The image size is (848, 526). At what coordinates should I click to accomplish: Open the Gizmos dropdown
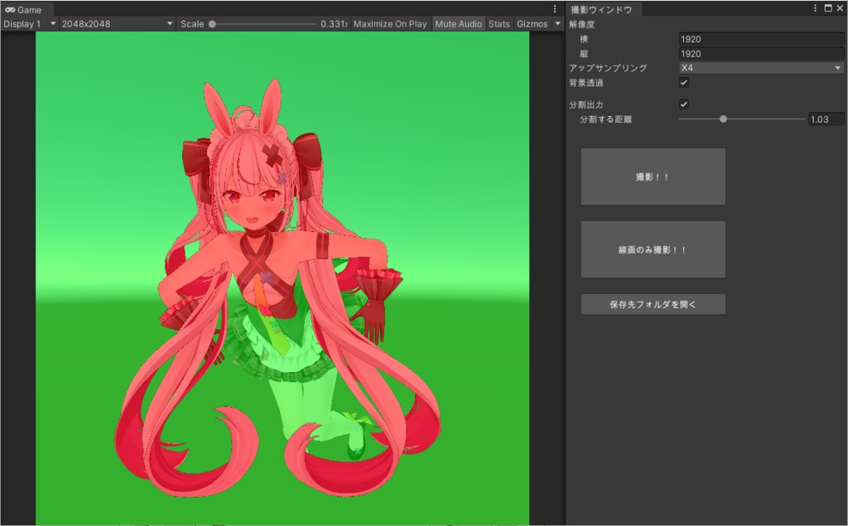tap(538, 24)
